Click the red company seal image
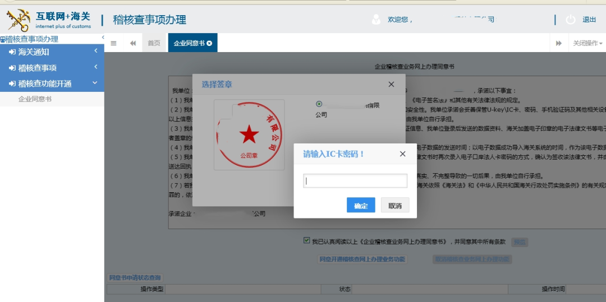This screenshot has width=606, height=302. click(x=249, y=134)
